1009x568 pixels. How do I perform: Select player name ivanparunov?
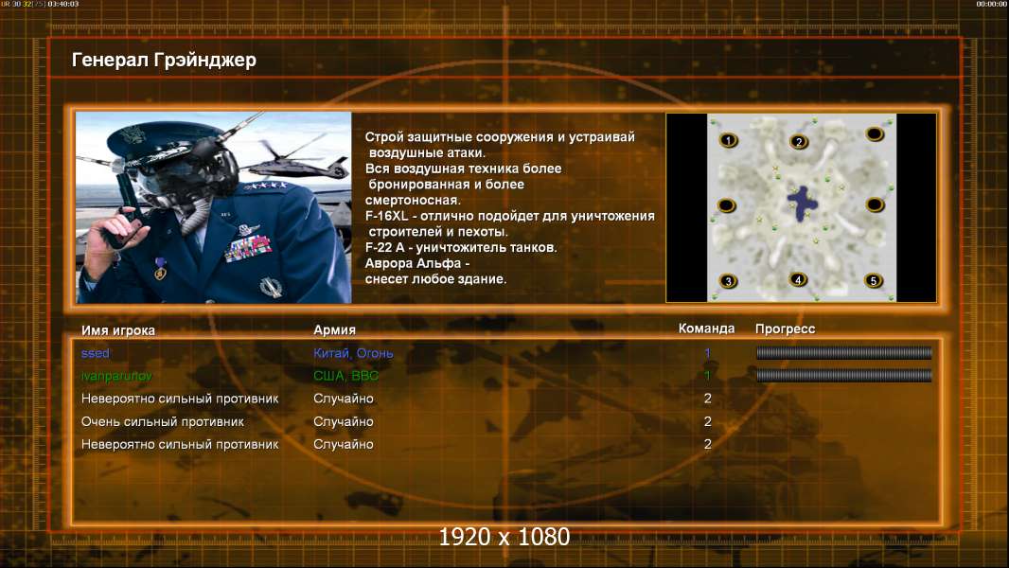point(116,376)
